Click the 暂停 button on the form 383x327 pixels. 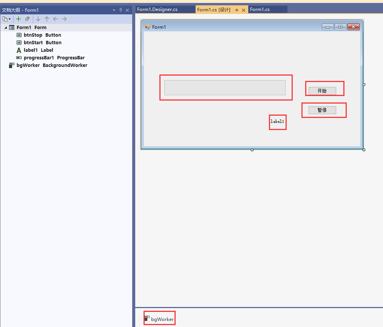click(x=322, y=110)
